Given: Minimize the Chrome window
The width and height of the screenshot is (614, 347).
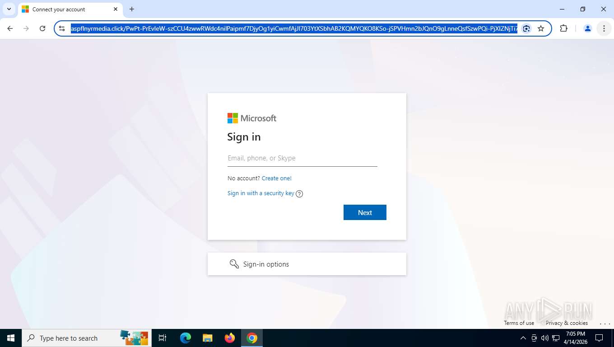Looking at the screenshot, I should [x=562, y=9].
